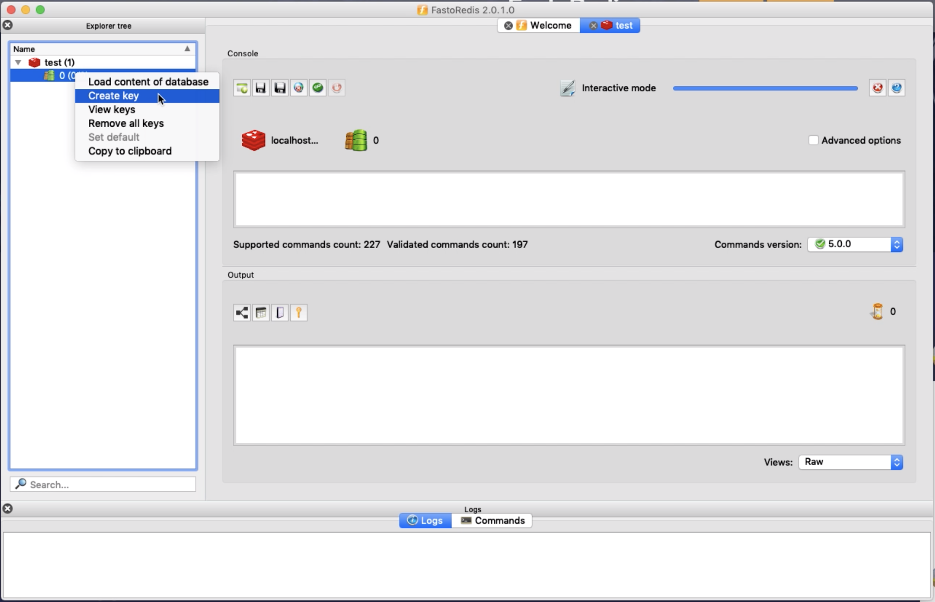935x602 pixels.
Task: Switch Output to text view icon
Action: click(x=280, y=313)
